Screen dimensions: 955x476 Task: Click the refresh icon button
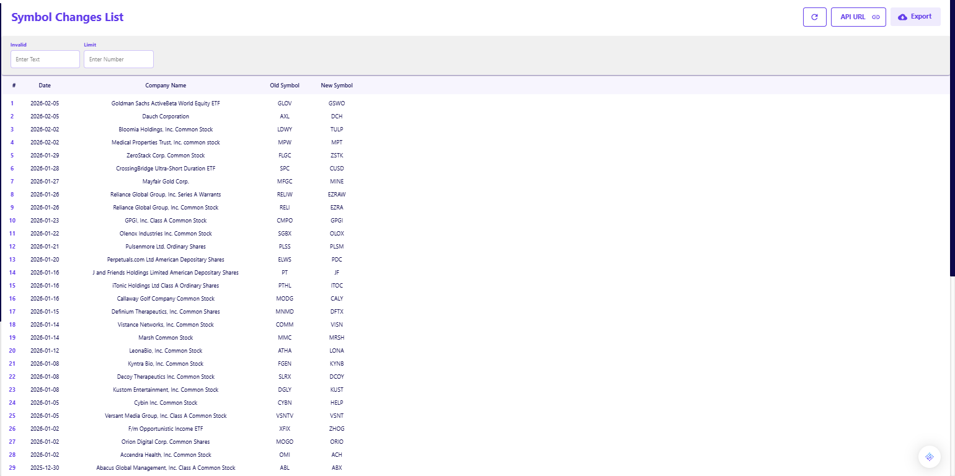(x=814, y=17)
